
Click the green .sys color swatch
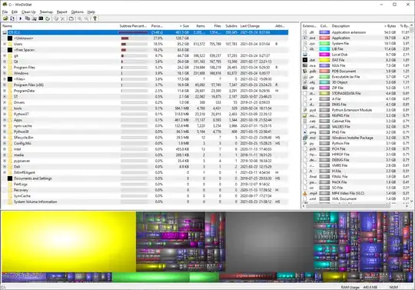[x=324, y=43]
